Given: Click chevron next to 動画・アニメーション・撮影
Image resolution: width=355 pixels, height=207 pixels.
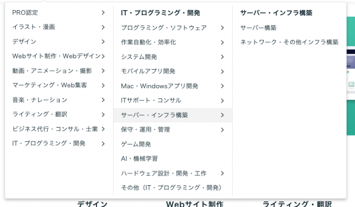Looking at the screenshot, I should (x=103, y=71).
